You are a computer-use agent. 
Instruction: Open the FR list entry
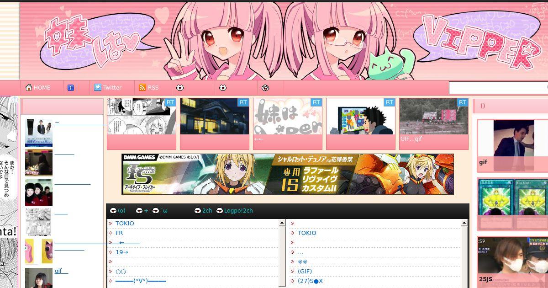(x=119, y=233)
